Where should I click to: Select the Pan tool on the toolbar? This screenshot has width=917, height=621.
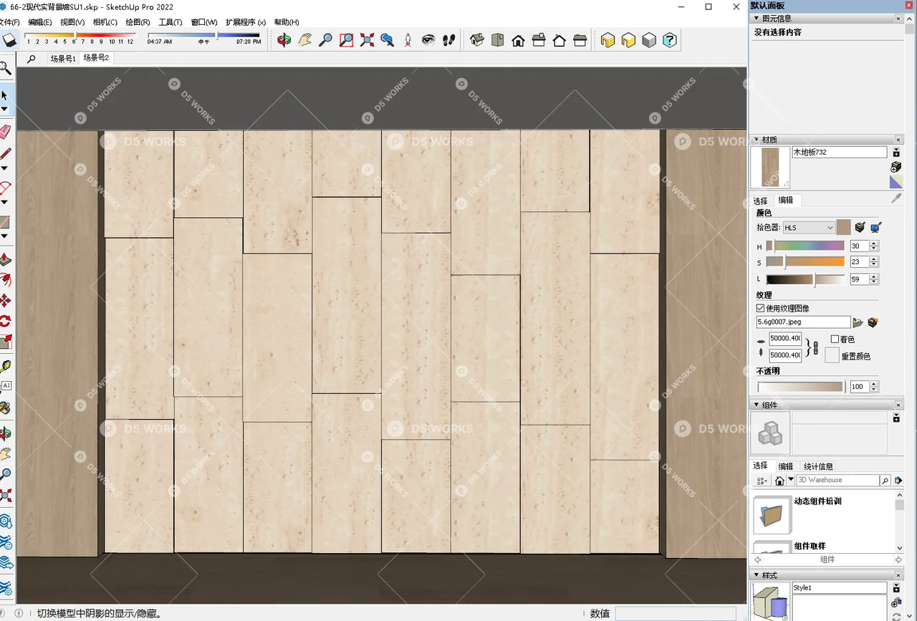point(306,41)
